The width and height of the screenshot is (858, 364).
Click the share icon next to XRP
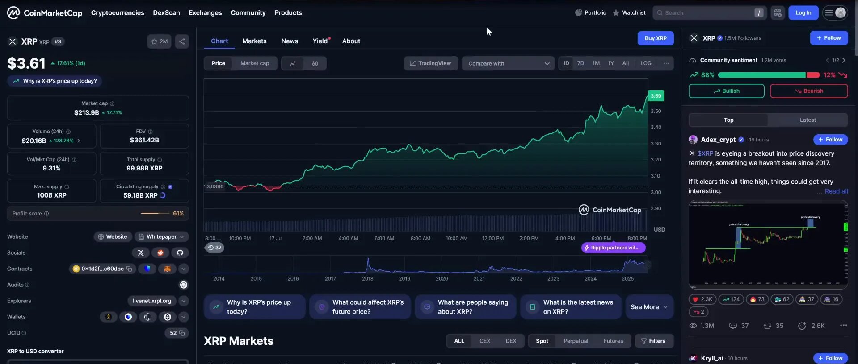click(181, 41)
